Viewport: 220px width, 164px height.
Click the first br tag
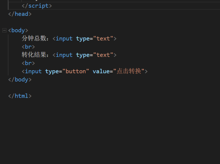[28, 47]
